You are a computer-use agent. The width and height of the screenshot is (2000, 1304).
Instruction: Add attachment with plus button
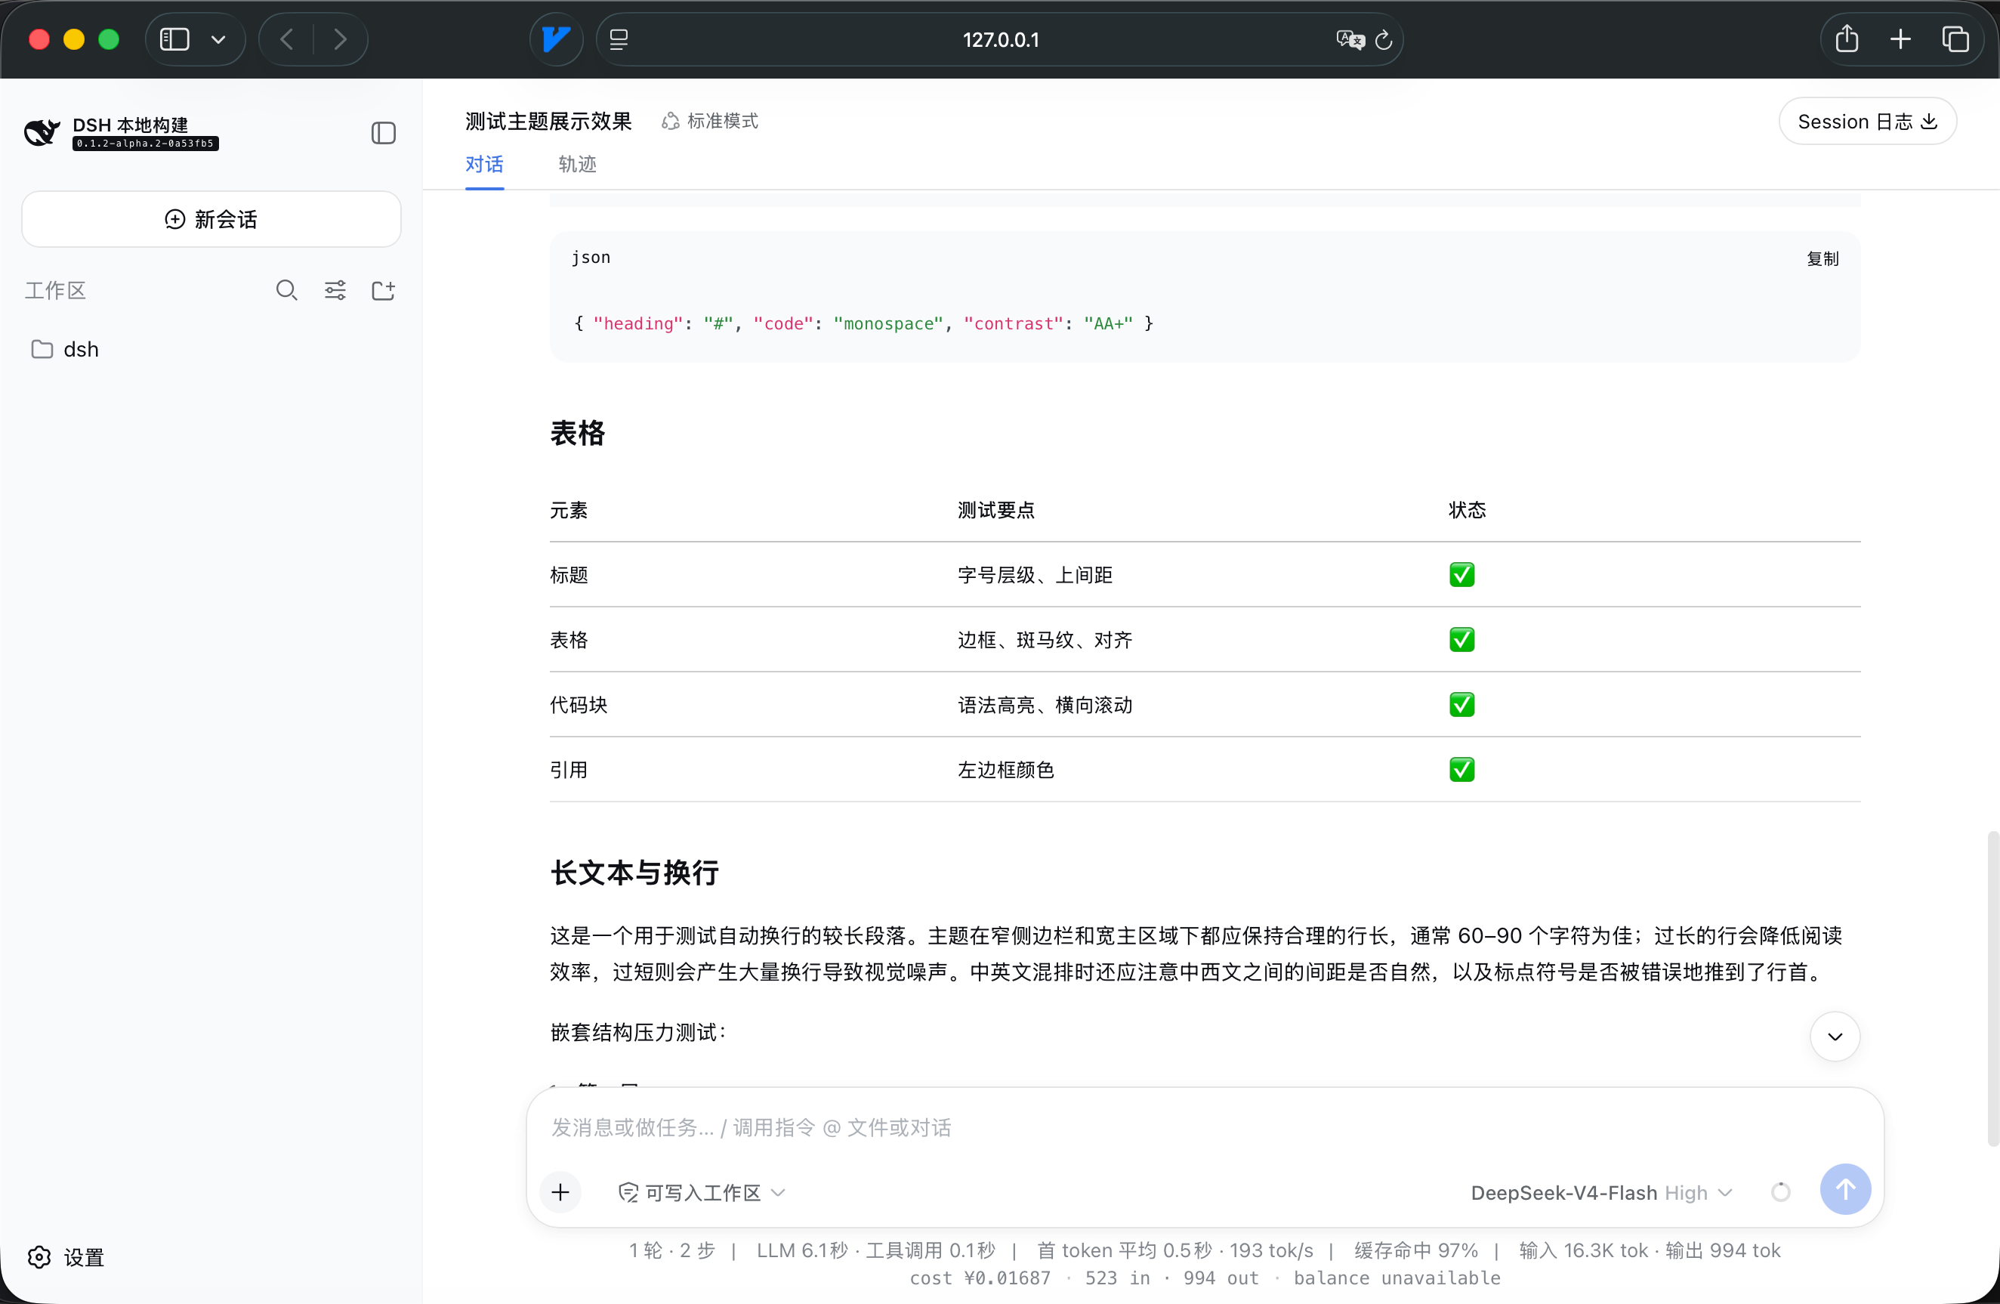560,1191
